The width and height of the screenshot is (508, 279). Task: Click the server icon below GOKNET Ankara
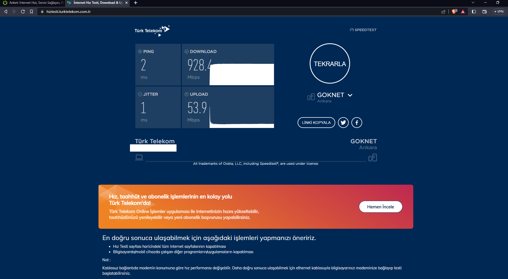pyautogui.click(x=373, y=158)
